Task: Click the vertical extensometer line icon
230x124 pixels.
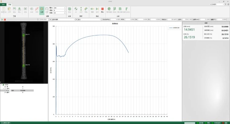Action: [x=81, y=9]
